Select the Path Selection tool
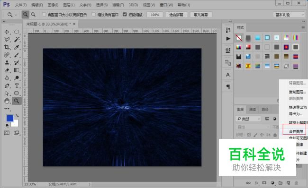This screenshot has height=188, width=308. (7, 93)
